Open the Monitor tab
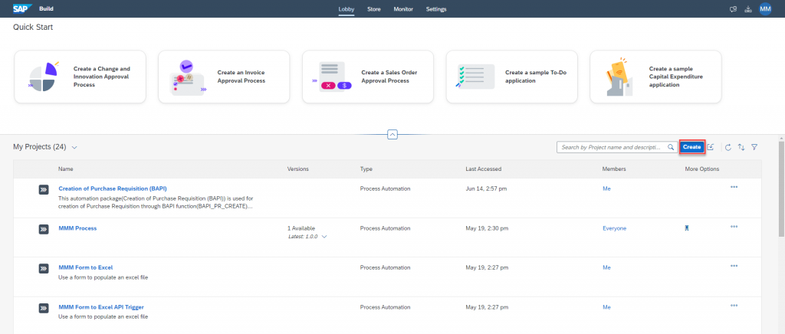 (x=403, y=9)
